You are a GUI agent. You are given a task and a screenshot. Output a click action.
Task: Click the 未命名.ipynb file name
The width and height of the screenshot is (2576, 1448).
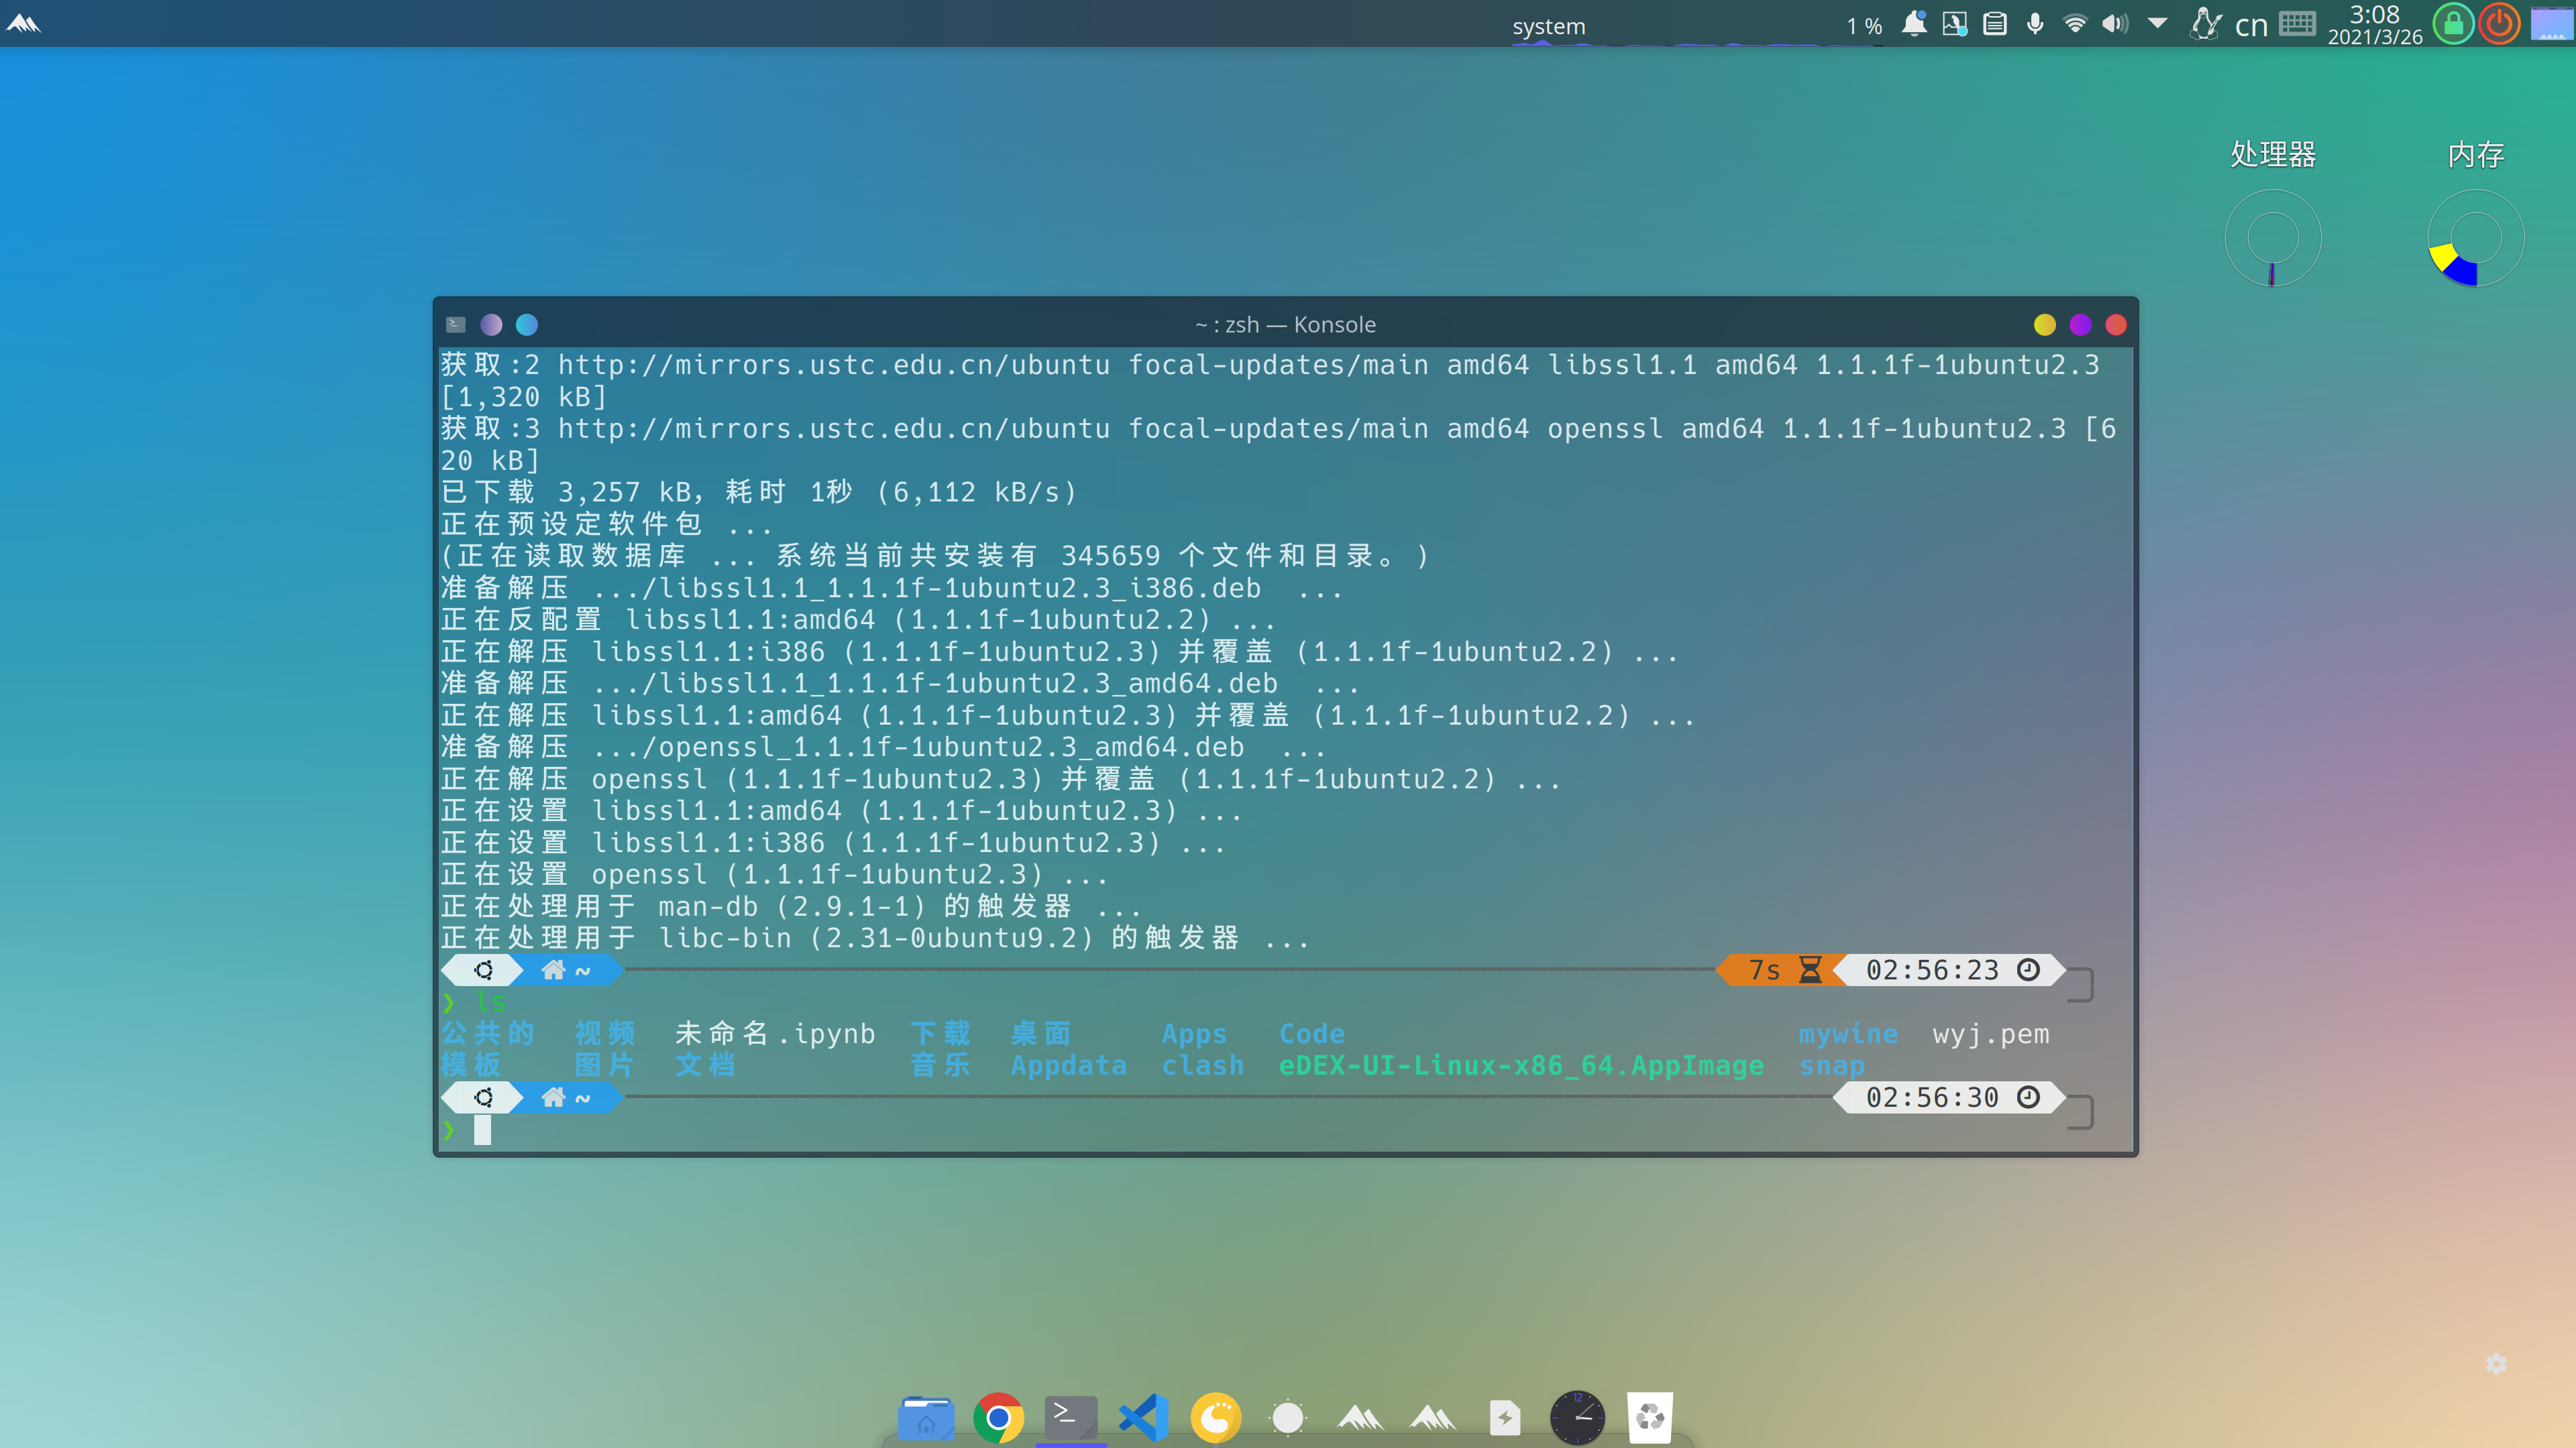(x=775, y=1033)
